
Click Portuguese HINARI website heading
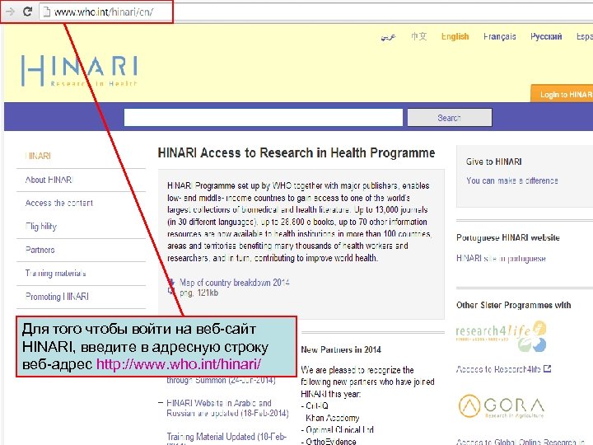(508, 237)
